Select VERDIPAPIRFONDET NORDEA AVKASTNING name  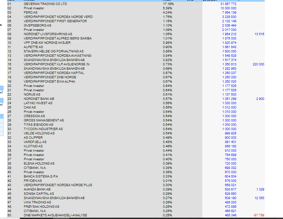tap(57, 56)
